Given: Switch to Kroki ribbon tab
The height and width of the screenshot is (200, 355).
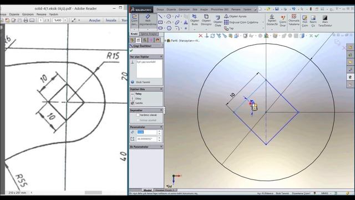Looking at the screenshot, I should (x=134, y=34).
